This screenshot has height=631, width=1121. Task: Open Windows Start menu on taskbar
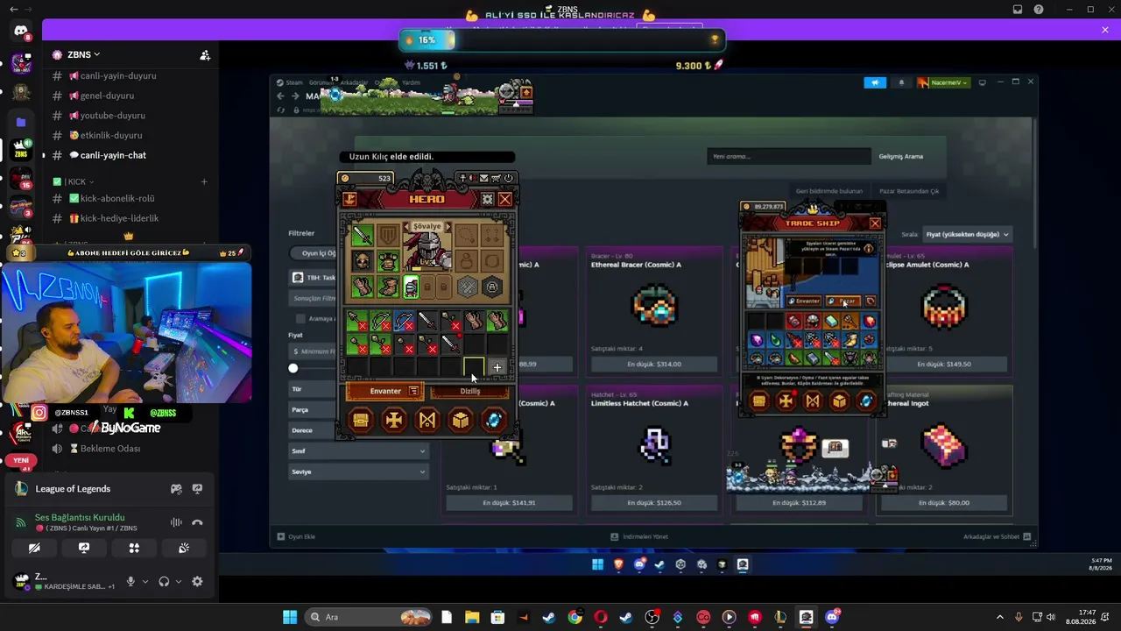pyautogui.click(x=290, y=617)
